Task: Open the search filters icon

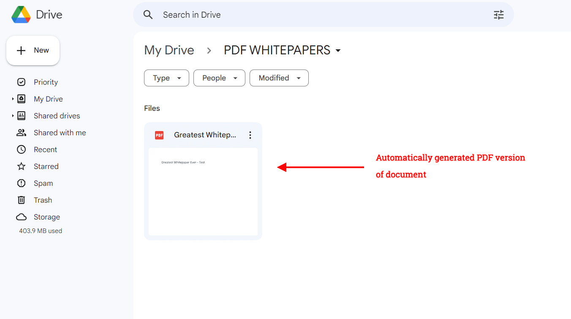Action: [x=498, y=14]
